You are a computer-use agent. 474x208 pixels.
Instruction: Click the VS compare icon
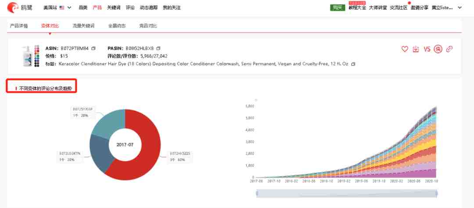[427, 49]
